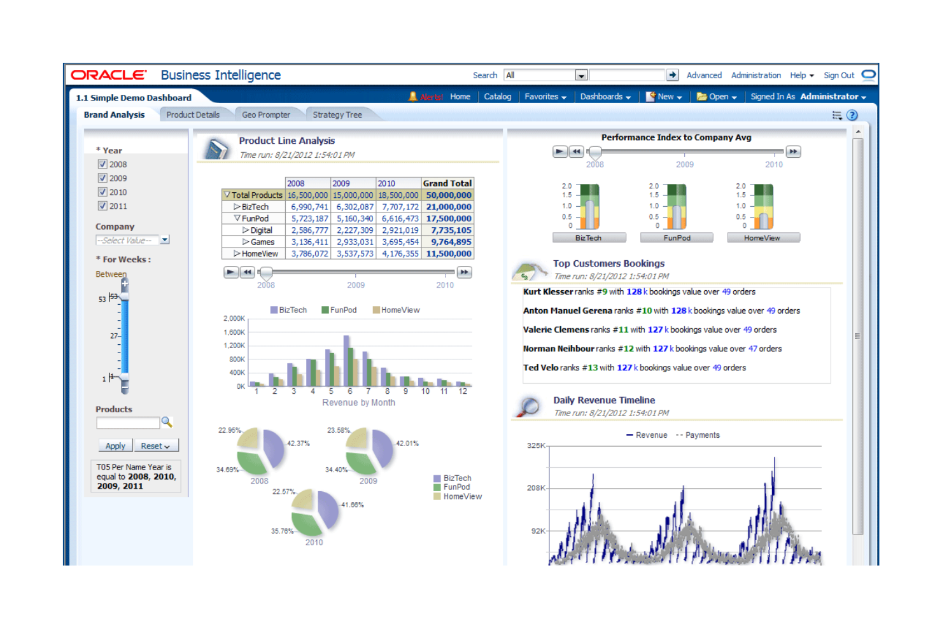Open the dashboard Page Options icon
The image size is (942, 628).
pyautogui.click(x=837, y=115)
